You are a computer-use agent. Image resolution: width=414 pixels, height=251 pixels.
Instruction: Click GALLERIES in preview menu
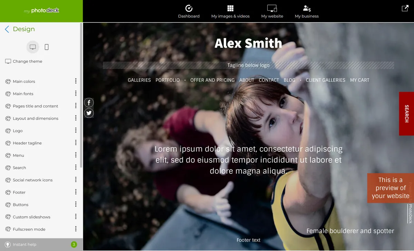point(139,80)
